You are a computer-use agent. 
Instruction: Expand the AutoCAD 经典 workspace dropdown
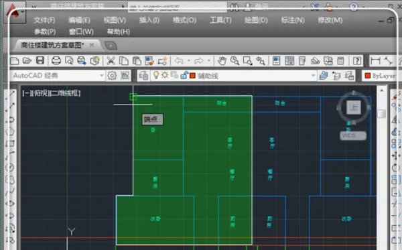point(102,76)
